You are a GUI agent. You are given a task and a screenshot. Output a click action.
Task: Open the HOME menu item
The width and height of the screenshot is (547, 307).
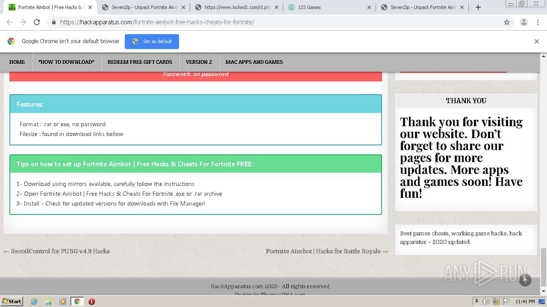[x=17, y=62]
